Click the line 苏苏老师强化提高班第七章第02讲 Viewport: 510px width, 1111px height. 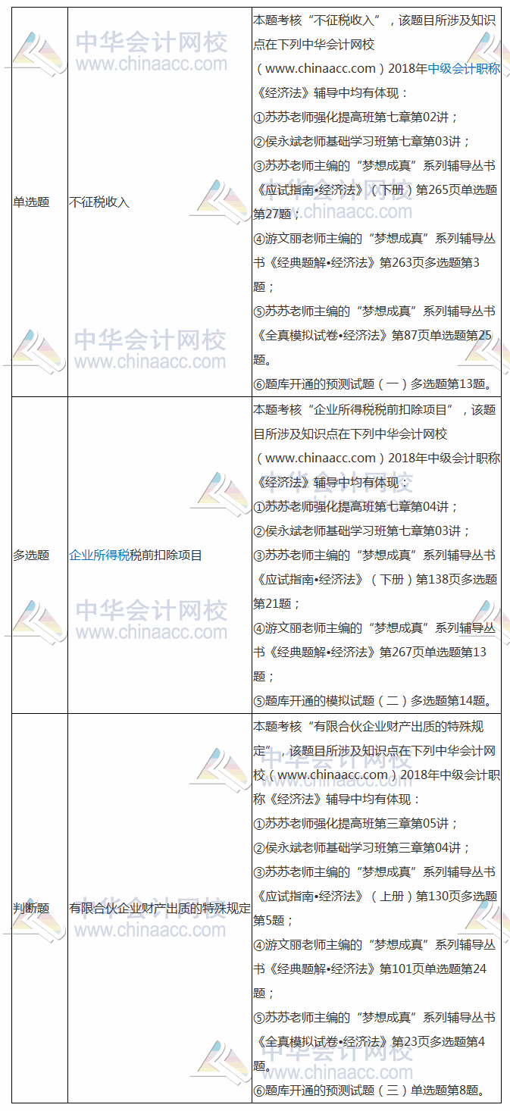356,117
